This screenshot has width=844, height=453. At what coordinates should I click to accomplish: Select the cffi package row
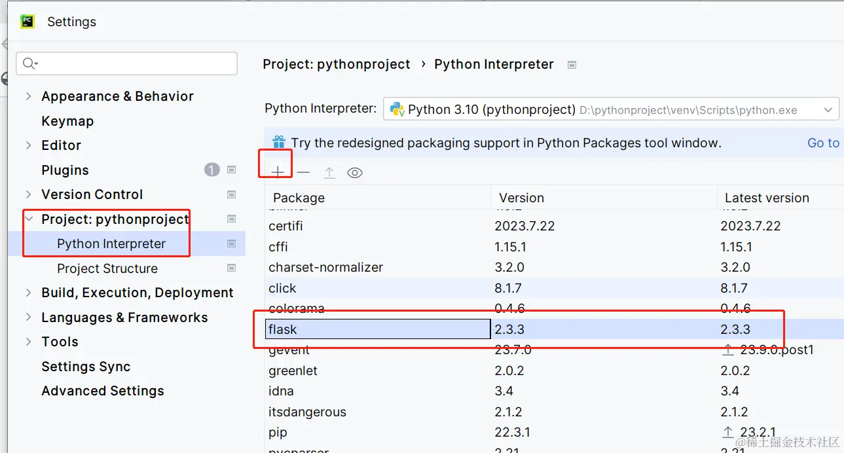554,247
